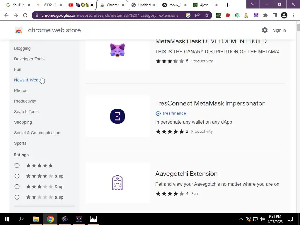Screen dimensions: 300x225
Task: Filter by Photos category
Action: point(21,91)
